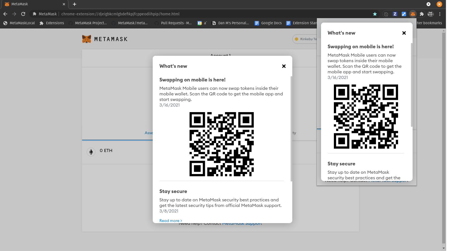Click Account 1 name in header
This screenshot has width=450, height=251.
[221, 55]
